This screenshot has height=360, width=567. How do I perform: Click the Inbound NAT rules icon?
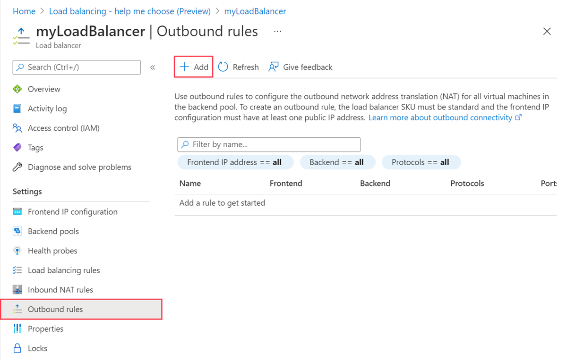click(17, 290)
